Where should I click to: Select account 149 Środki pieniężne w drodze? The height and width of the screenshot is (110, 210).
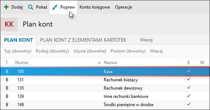tap(105, 105)
